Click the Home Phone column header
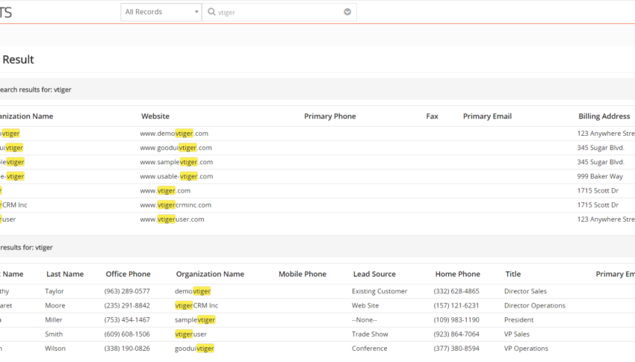 pos(458,274)
